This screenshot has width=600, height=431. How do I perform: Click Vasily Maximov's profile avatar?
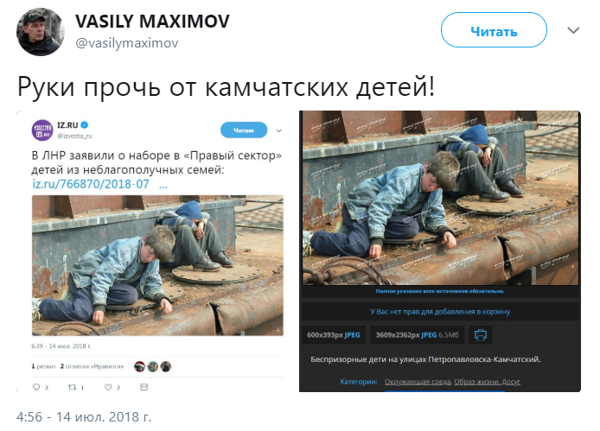click(40, 32)
